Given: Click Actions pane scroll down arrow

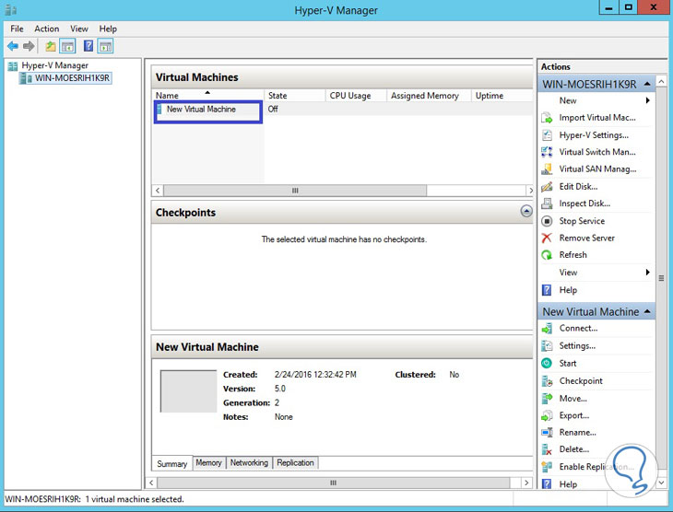Looking at the screenshot, I should pos(661,483).
